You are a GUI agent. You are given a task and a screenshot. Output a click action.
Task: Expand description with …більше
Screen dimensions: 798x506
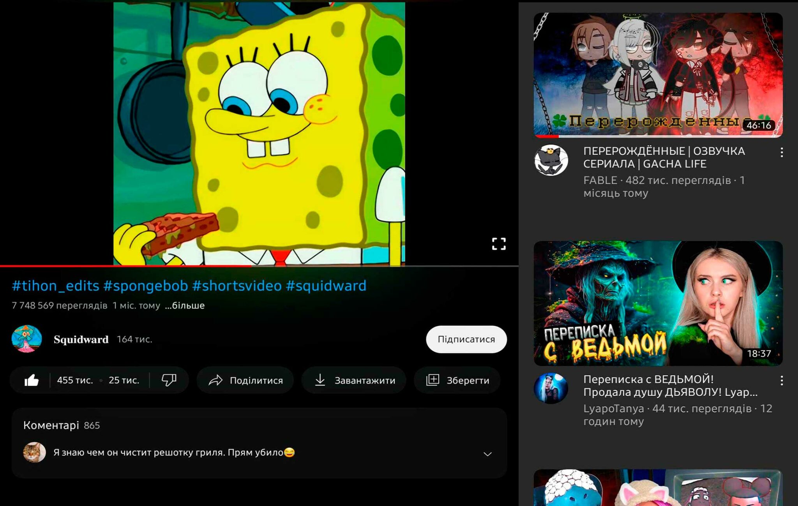point(185,305)
